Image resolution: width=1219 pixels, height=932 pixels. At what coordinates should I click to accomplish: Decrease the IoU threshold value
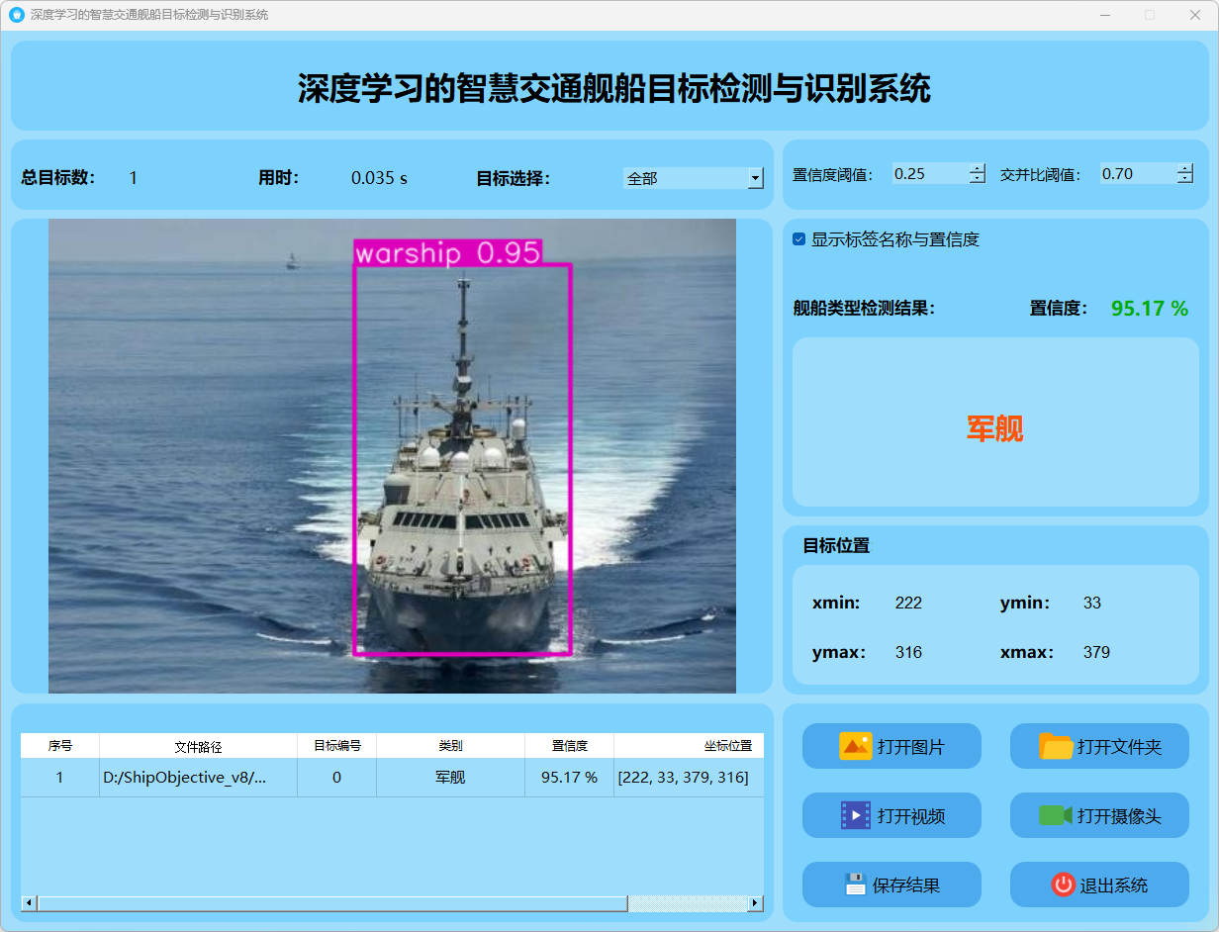point(1184,179)
